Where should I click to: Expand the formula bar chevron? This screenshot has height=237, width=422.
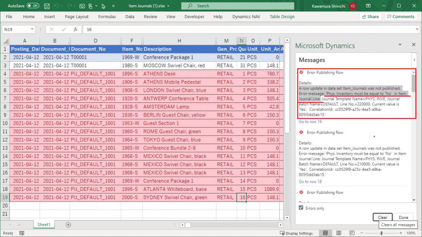417,29
